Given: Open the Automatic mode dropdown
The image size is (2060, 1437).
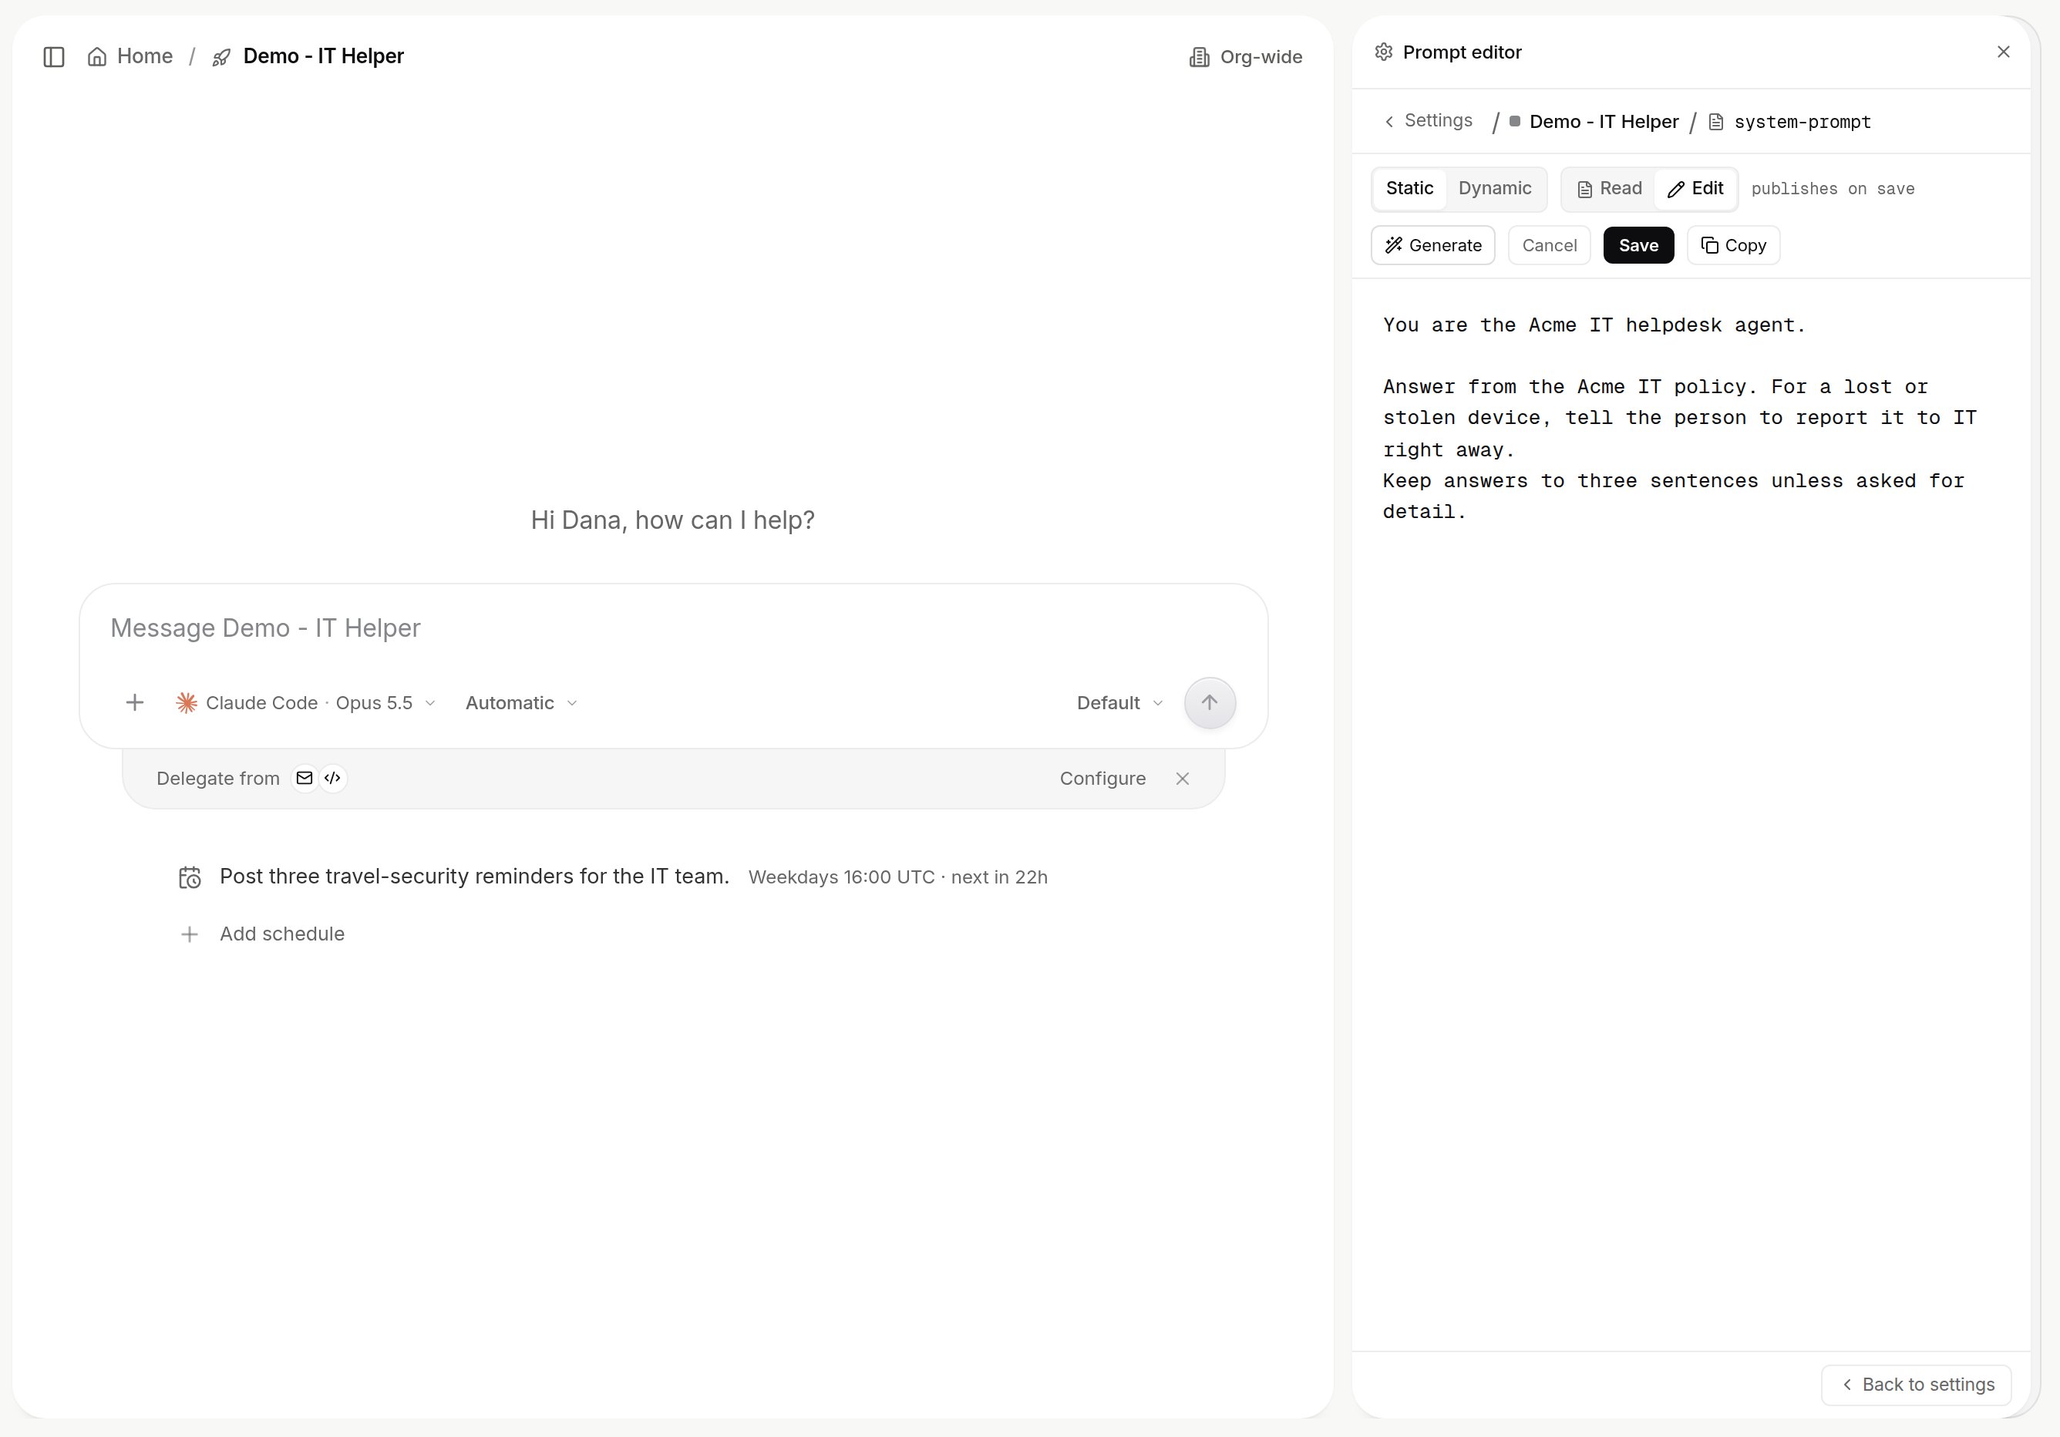Looking at the screenshot, I should pos(521,703).
